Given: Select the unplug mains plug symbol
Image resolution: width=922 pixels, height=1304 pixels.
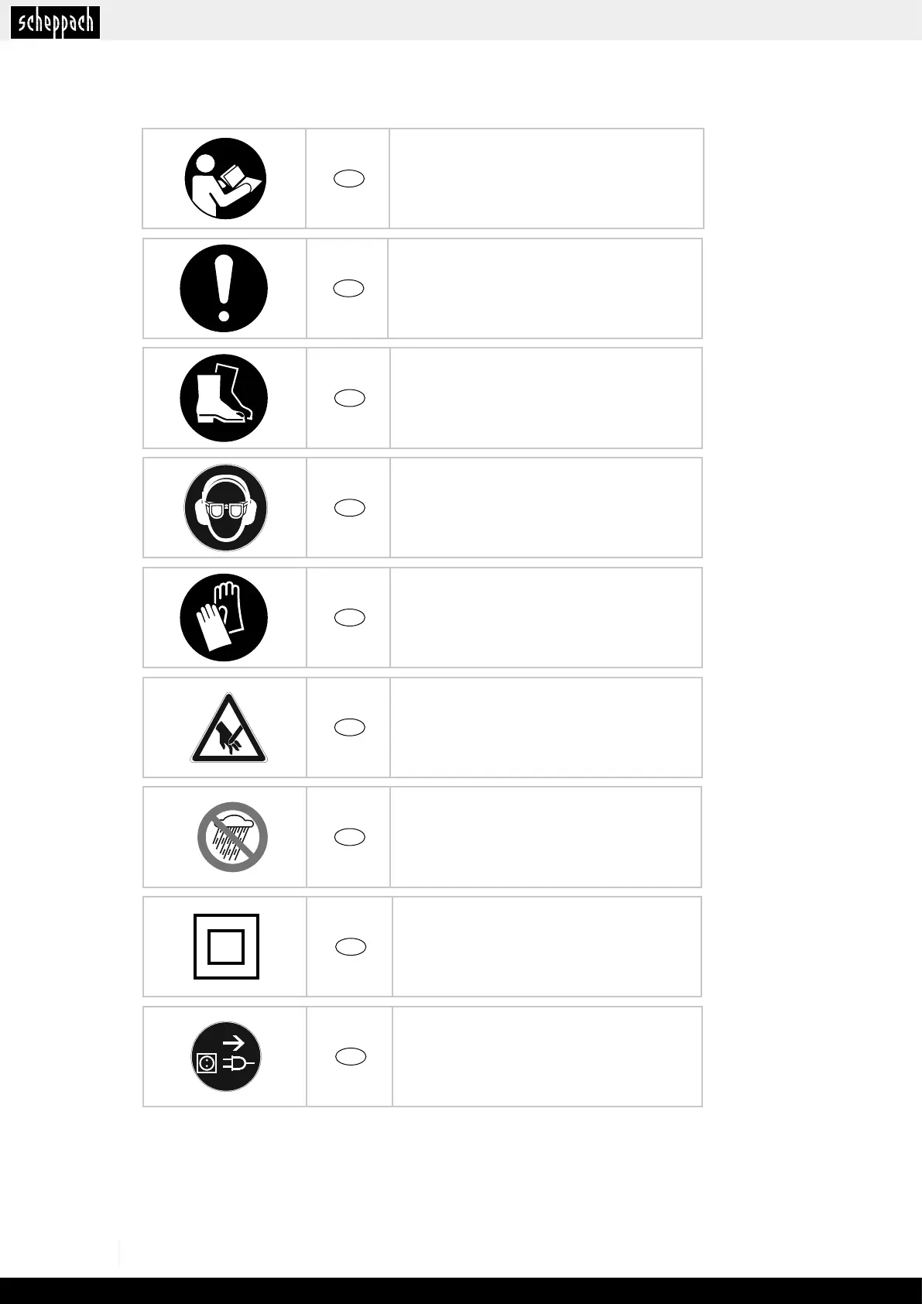Looking at the screenshot, I should pos(226,1056).
